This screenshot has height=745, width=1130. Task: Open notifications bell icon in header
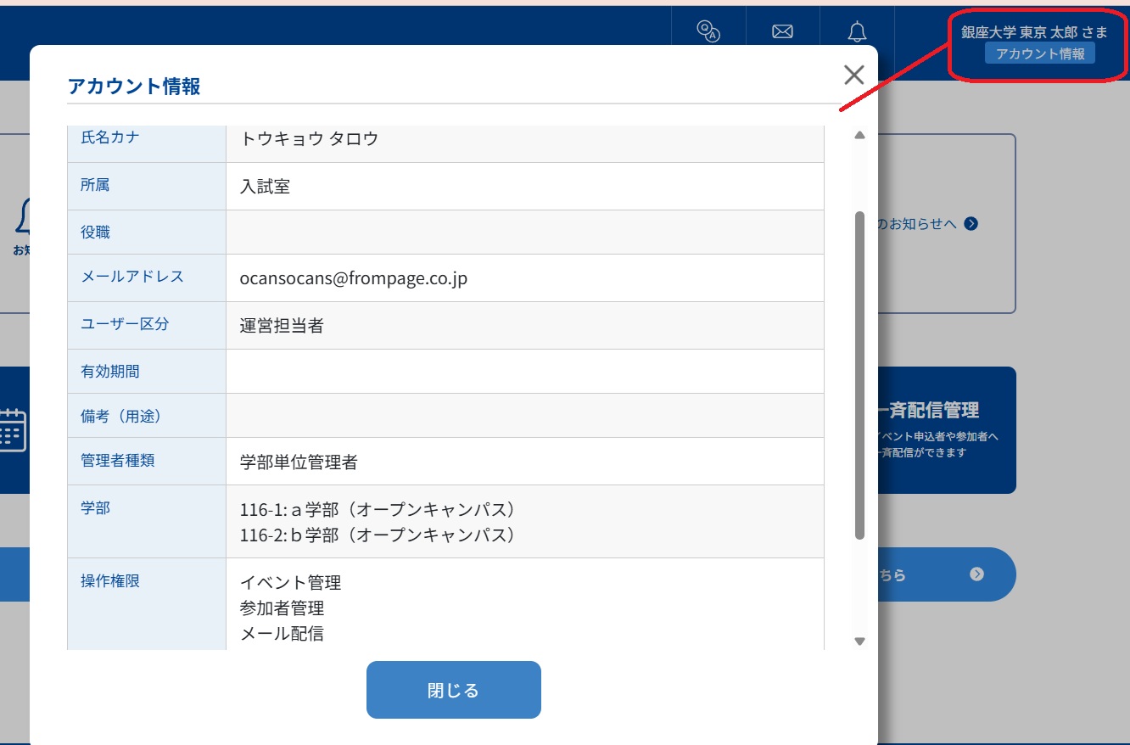857,31
